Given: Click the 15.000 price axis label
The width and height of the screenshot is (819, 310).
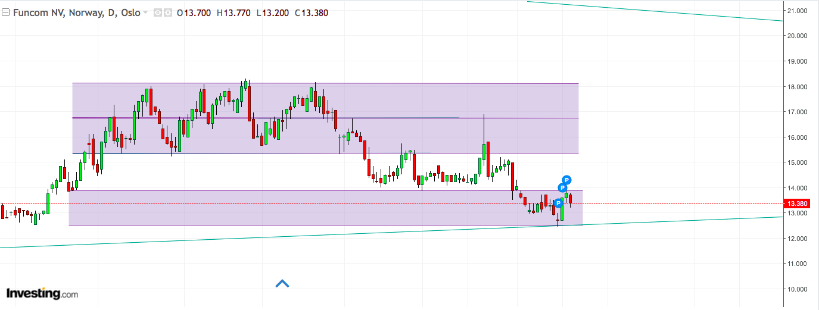Looking at the screenshot, I should coord(797,162).
